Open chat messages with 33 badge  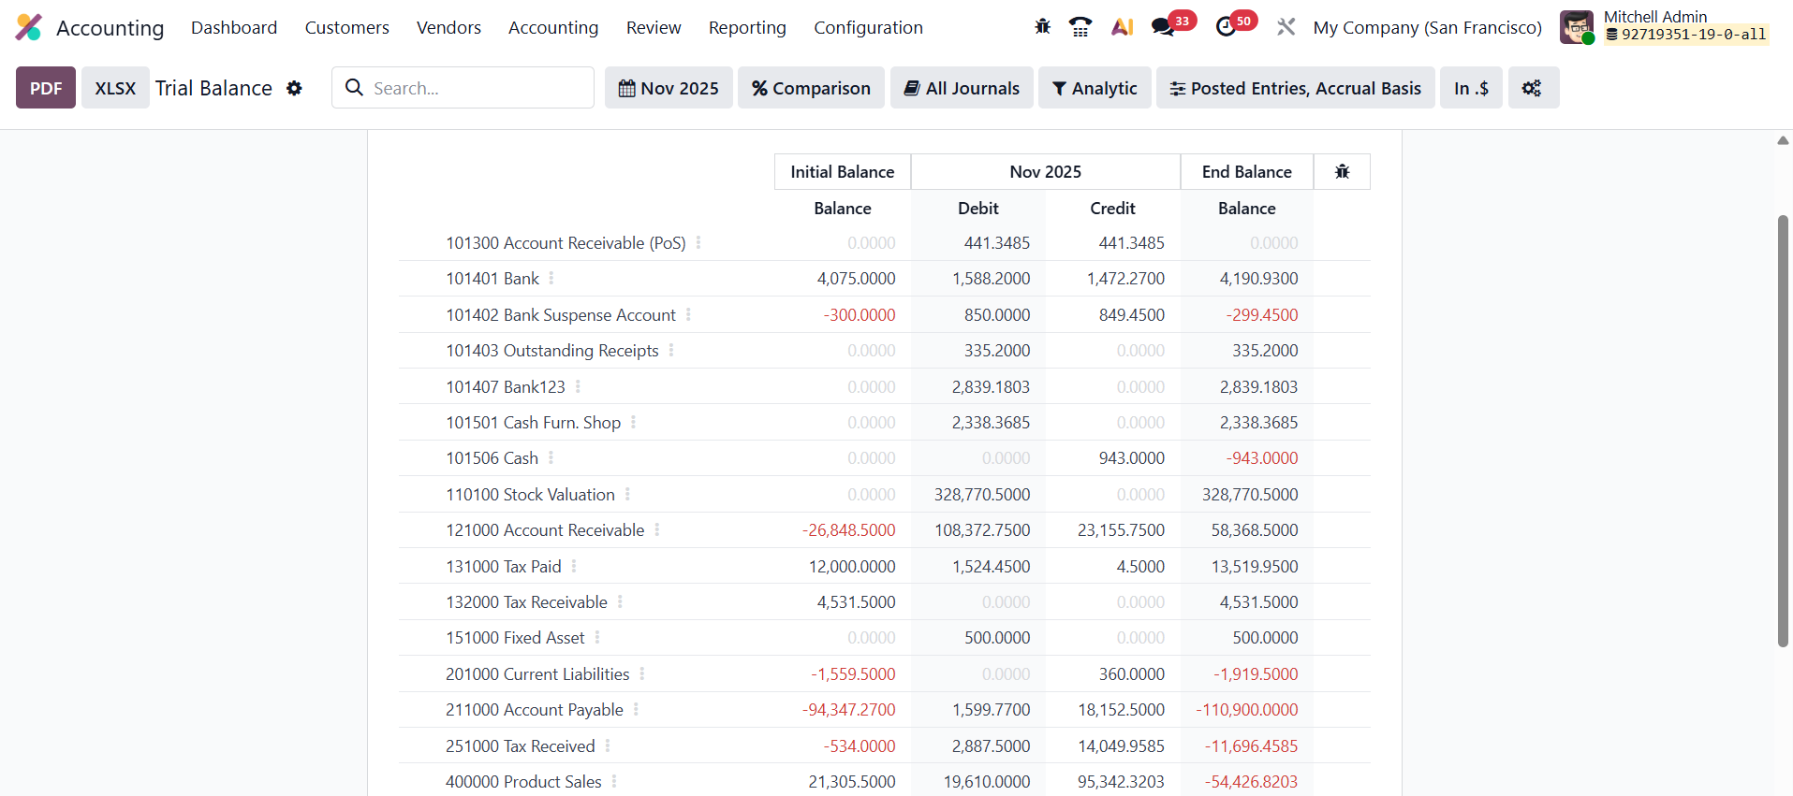tap(1164, 27)
